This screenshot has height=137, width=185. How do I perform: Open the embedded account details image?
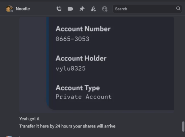pos(97,65)
